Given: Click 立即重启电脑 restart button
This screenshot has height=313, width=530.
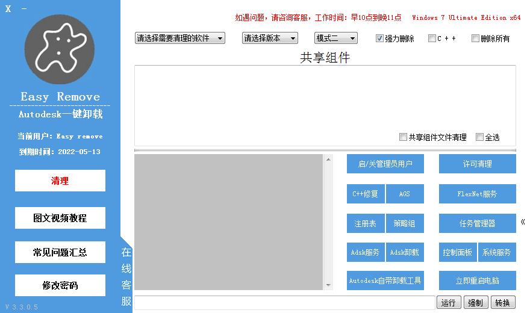Looking at the screenshot, I should 477,280.
